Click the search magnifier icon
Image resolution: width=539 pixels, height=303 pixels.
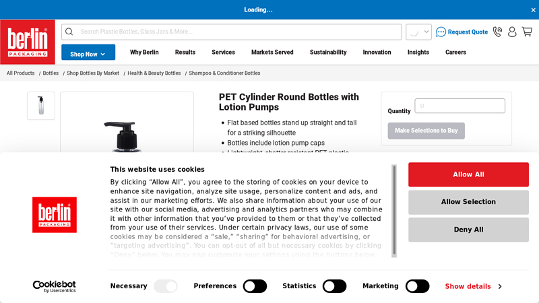point(69,32)
